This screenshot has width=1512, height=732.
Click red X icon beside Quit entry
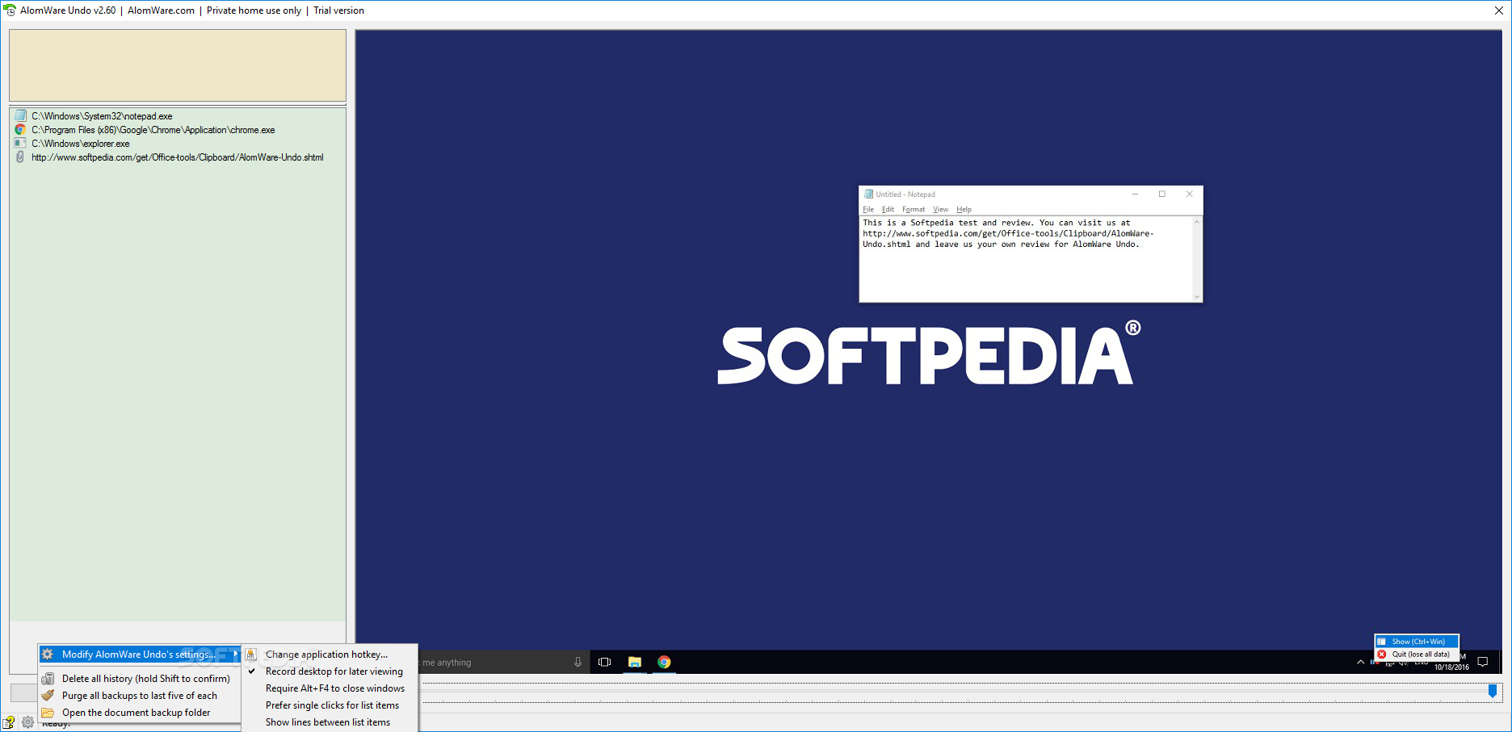[x=1382, y=655]
